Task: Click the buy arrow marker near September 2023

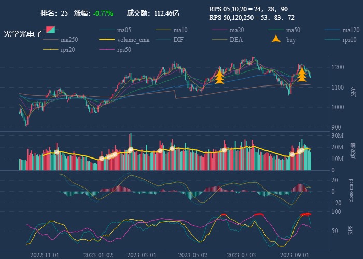Action: (x=302, y=75)
